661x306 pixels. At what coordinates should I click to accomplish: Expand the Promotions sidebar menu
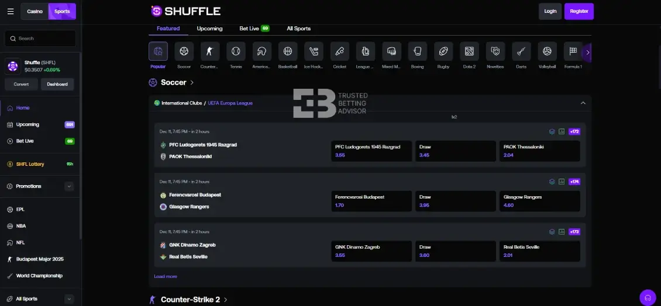tap(69, 186)
